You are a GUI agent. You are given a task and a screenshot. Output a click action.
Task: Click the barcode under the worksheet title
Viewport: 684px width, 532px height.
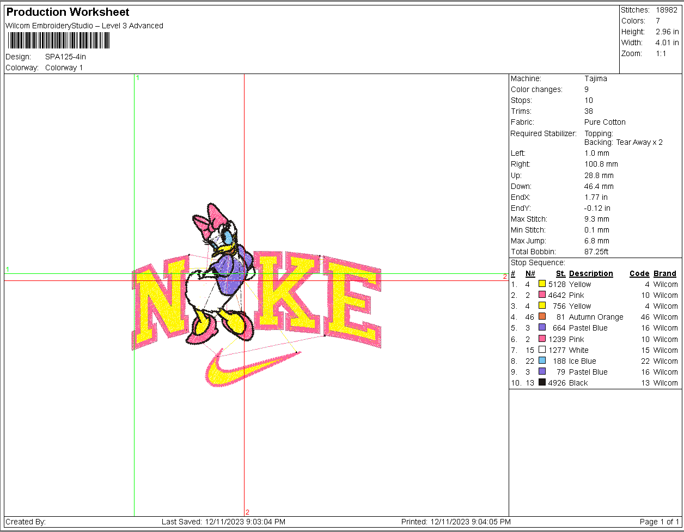tap(59, 41)
